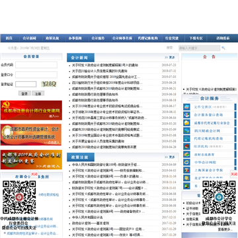Click icon beside 培训机构

pos(186,147)
